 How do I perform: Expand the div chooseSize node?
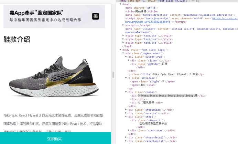126,110
